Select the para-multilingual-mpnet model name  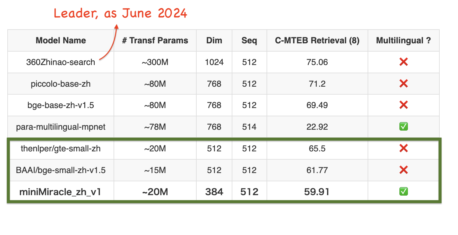[x=61, y=127]
